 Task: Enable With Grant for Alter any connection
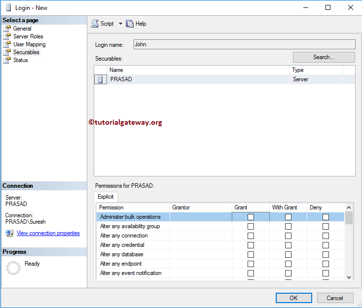[x=288, y=236]
